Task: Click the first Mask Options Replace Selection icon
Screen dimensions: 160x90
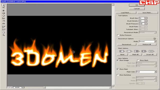Action: pyautogui.click(x=122, y=51)
